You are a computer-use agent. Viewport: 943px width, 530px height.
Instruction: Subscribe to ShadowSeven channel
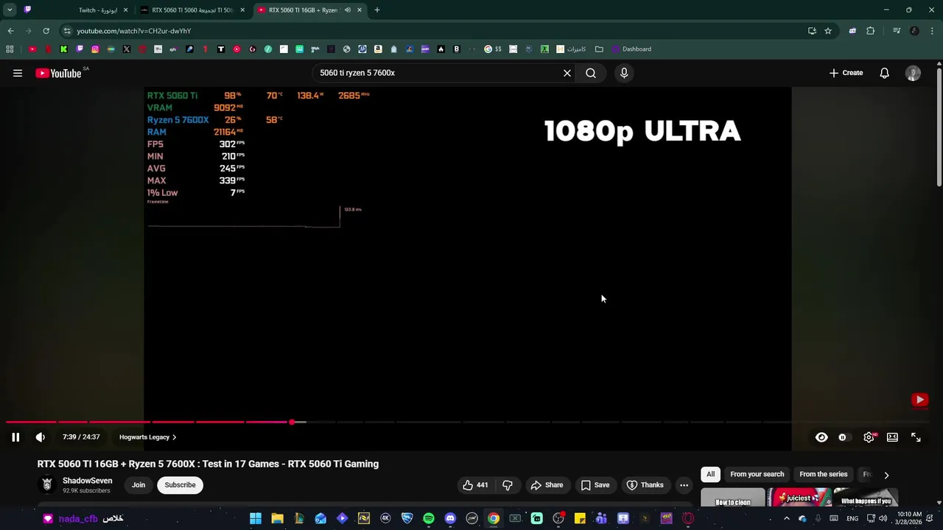180,485
